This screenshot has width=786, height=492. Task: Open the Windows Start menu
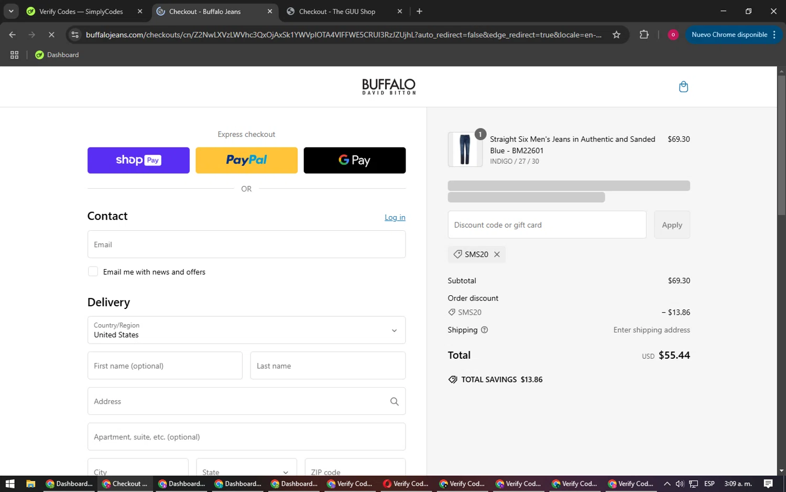pyautogui.click(x=9, y=484)
